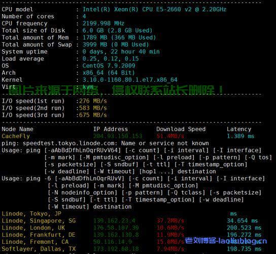Click the laoliublog.cn watermark link
This screenshot has width=276, height=254.
[x=226, y=241]
